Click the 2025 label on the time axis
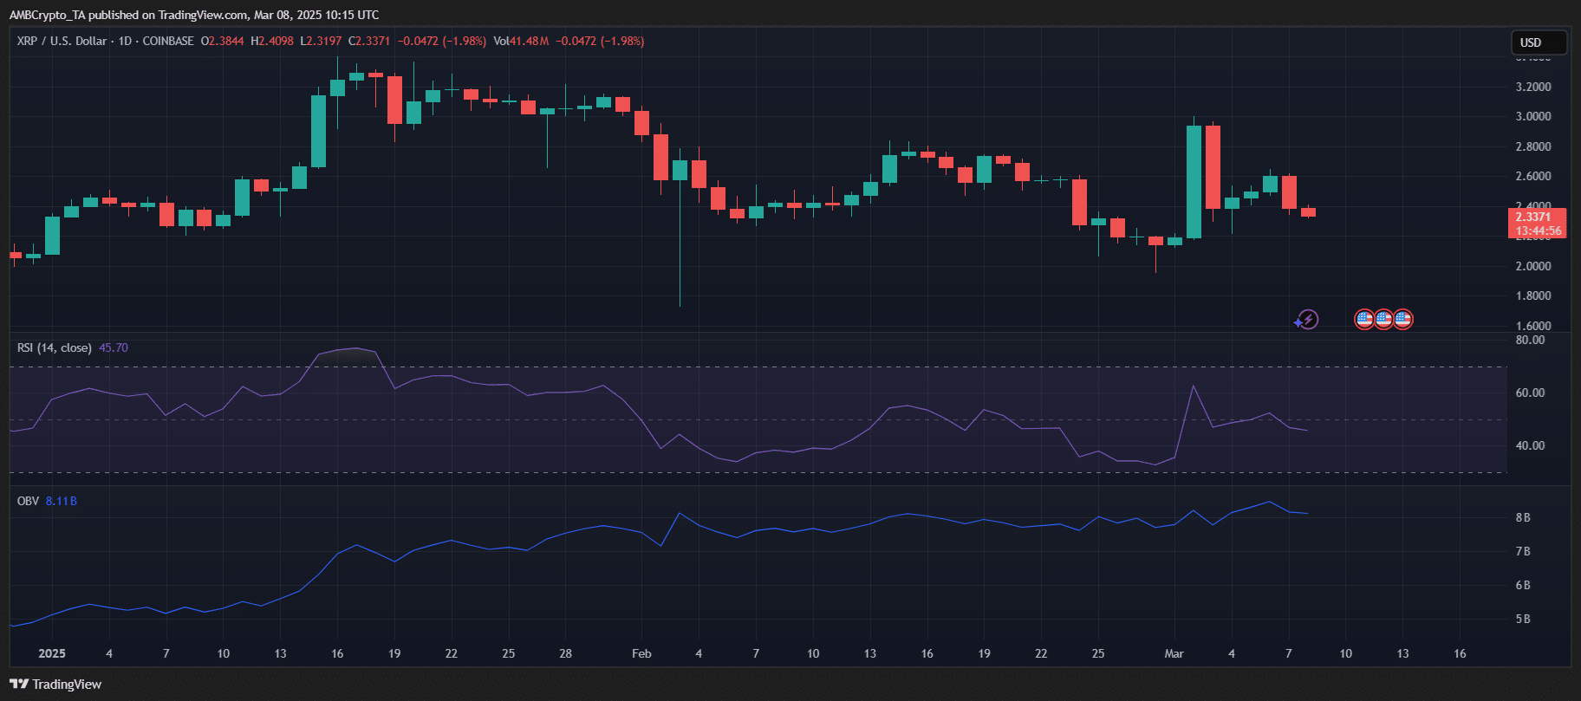The height and width of the screenshot is (701, 1581). (52, 653)
